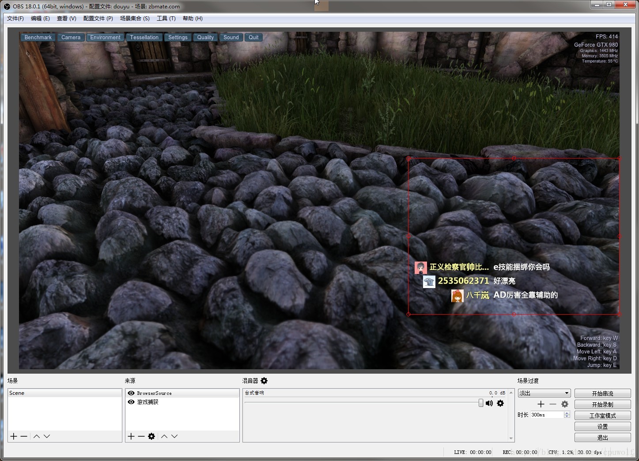The width and height of the screenshot is (639, 461).
Task: Open the 查看(V) menu
Action: click(67, 19)
